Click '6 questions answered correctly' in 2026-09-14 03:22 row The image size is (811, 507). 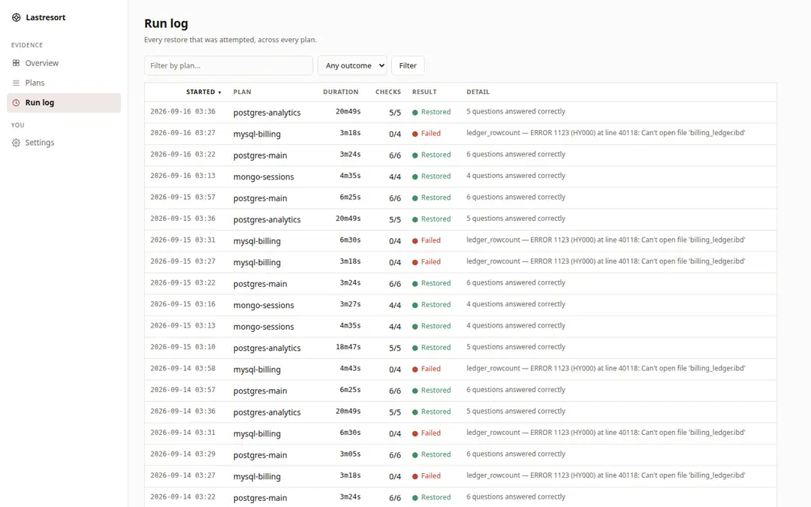(516, 496)
